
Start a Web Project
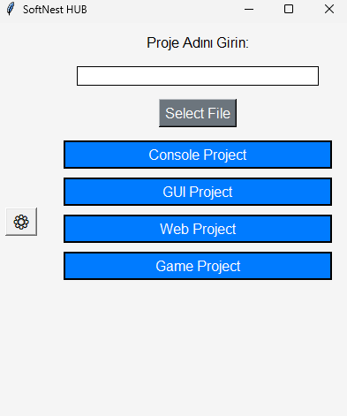198,229
